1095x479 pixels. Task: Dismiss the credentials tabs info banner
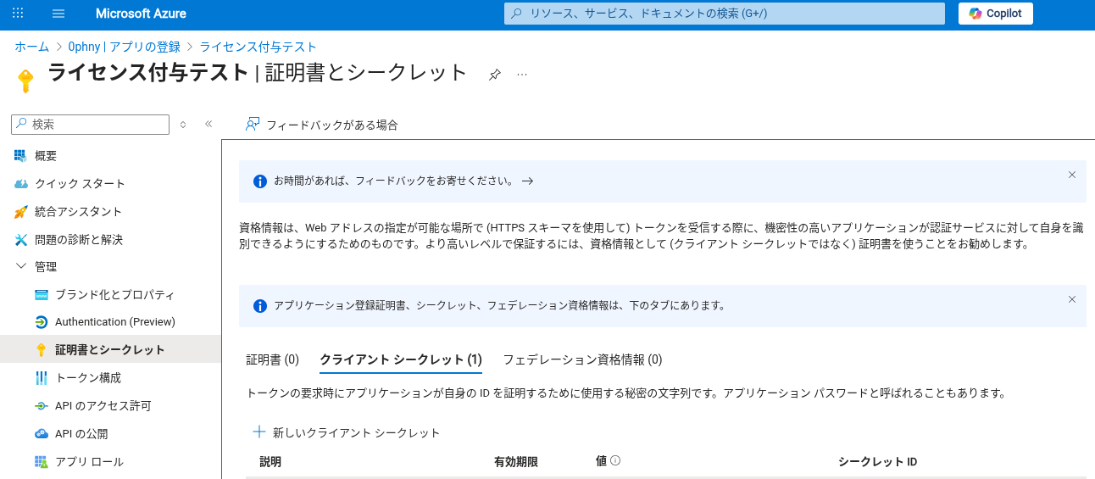(1072, 299)
